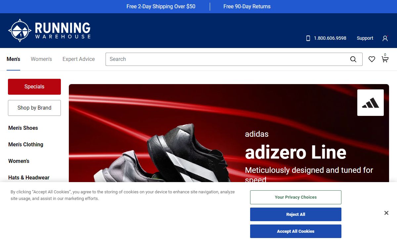Click the adidas logo badge
This screenshot has width=397, height=245.
coord(371,103)
